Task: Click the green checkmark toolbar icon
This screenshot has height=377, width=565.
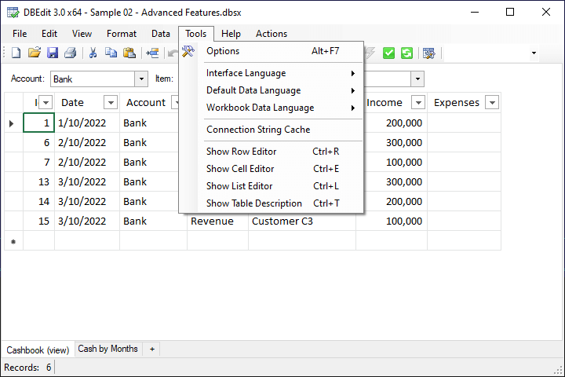Action: pos(388,53)
